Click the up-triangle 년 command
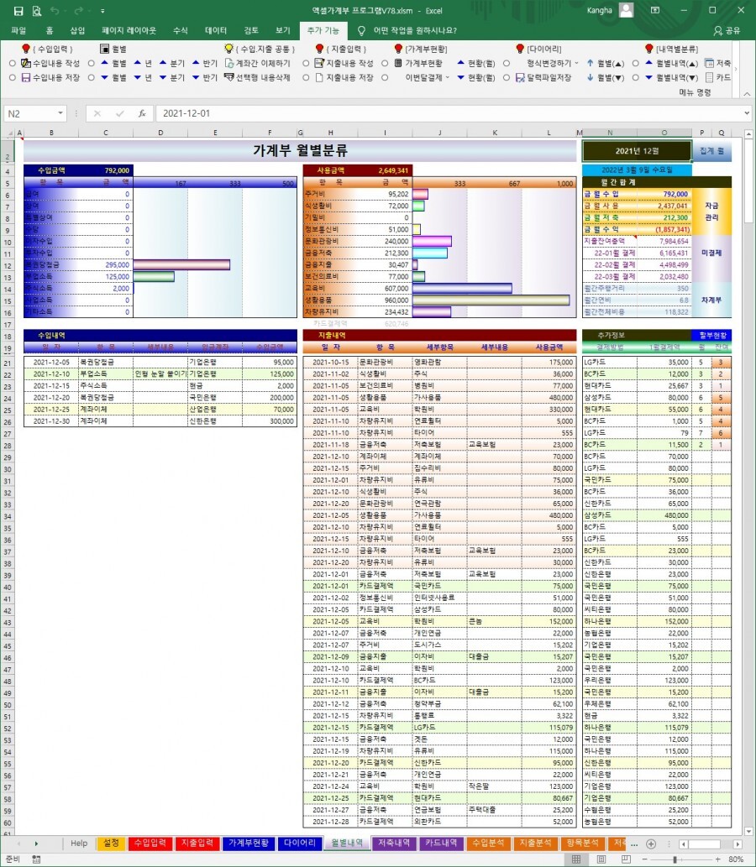The width and height of the screenshot is (756, 867). click(x=143, y=64)
